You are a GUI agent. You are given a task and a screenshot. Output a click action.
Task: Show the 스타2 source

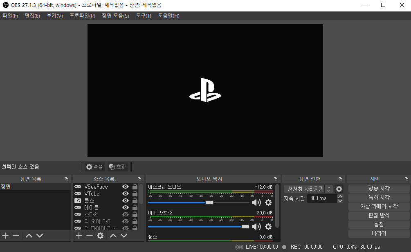pos(126,214)
